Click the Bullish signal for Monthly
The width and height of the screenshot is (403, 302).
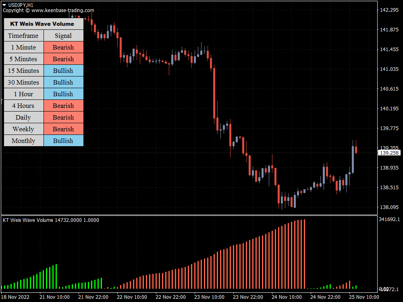coord(64,141)
